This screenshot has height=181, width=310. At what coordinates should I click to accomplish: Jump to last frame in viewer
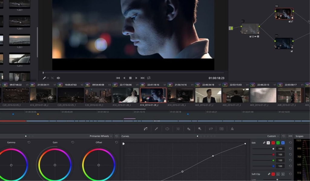[143, 78]
